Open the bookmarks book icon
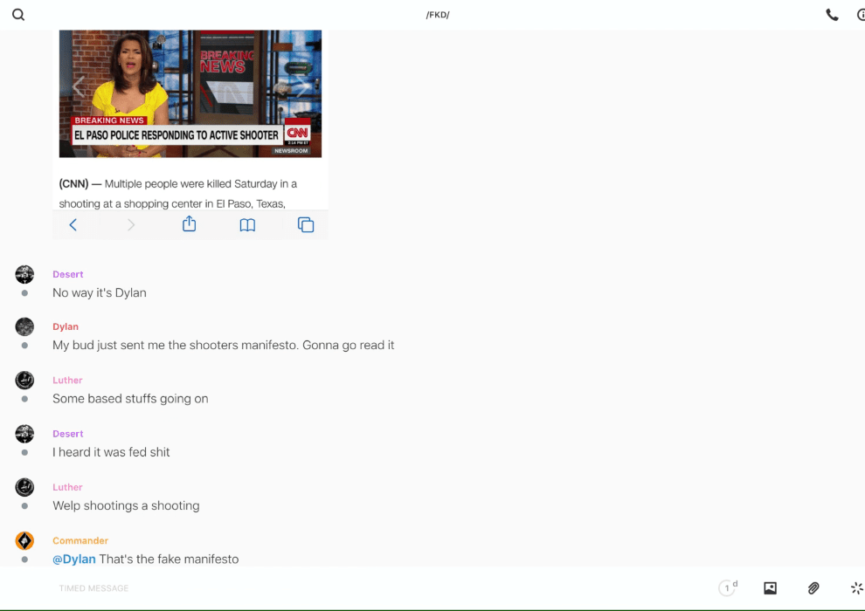865x611 pixels. pyautogui.click(x=247, y=225)
